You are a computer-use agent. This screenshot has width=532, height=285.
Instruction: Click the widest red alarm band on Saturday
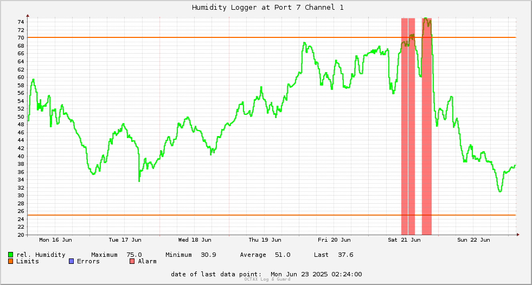[427, 126]
